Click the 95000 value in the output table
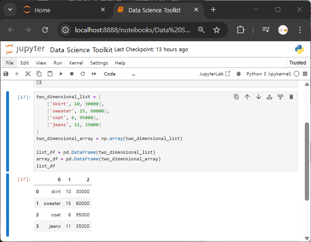Image resolution: width=311 pixels, height=242 pixels. pos(82,215)
